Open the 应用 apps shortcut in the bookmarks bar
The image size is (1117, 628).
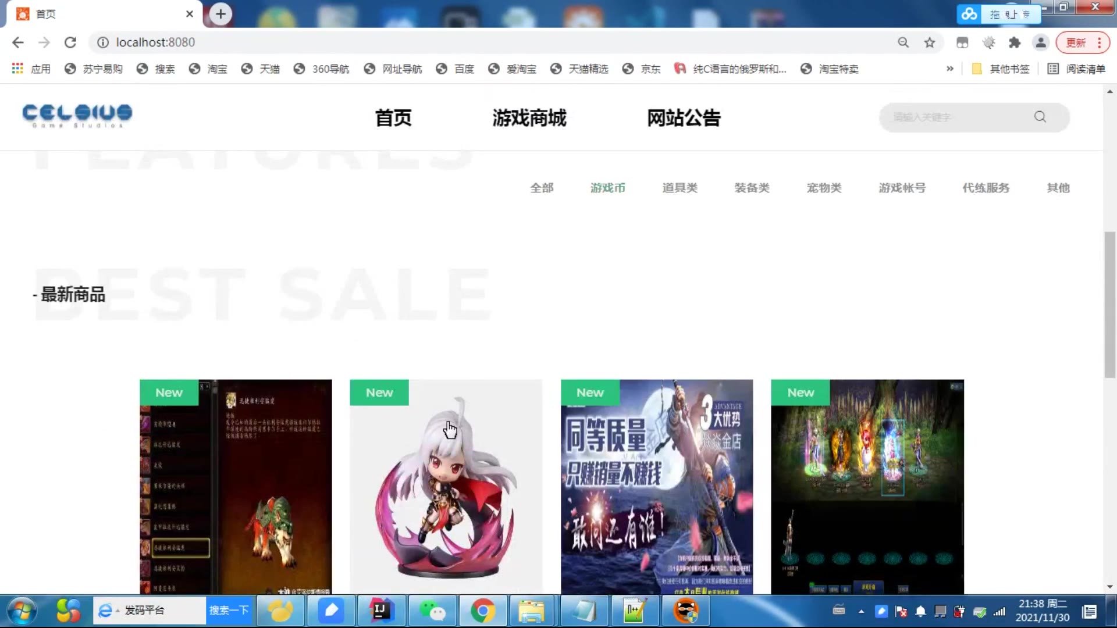coord(31,69)
